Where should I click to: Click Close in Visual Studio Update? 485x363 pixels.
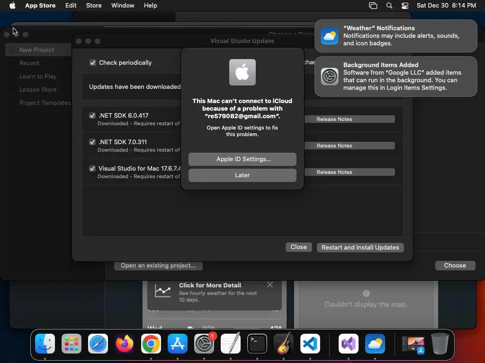[x=299, y=247]
